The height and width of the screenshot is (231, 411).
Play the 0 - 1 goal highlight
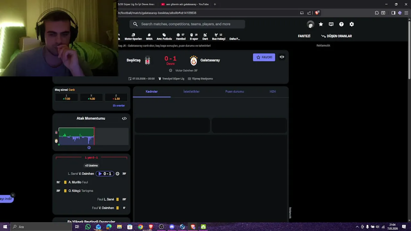[105, 174]
